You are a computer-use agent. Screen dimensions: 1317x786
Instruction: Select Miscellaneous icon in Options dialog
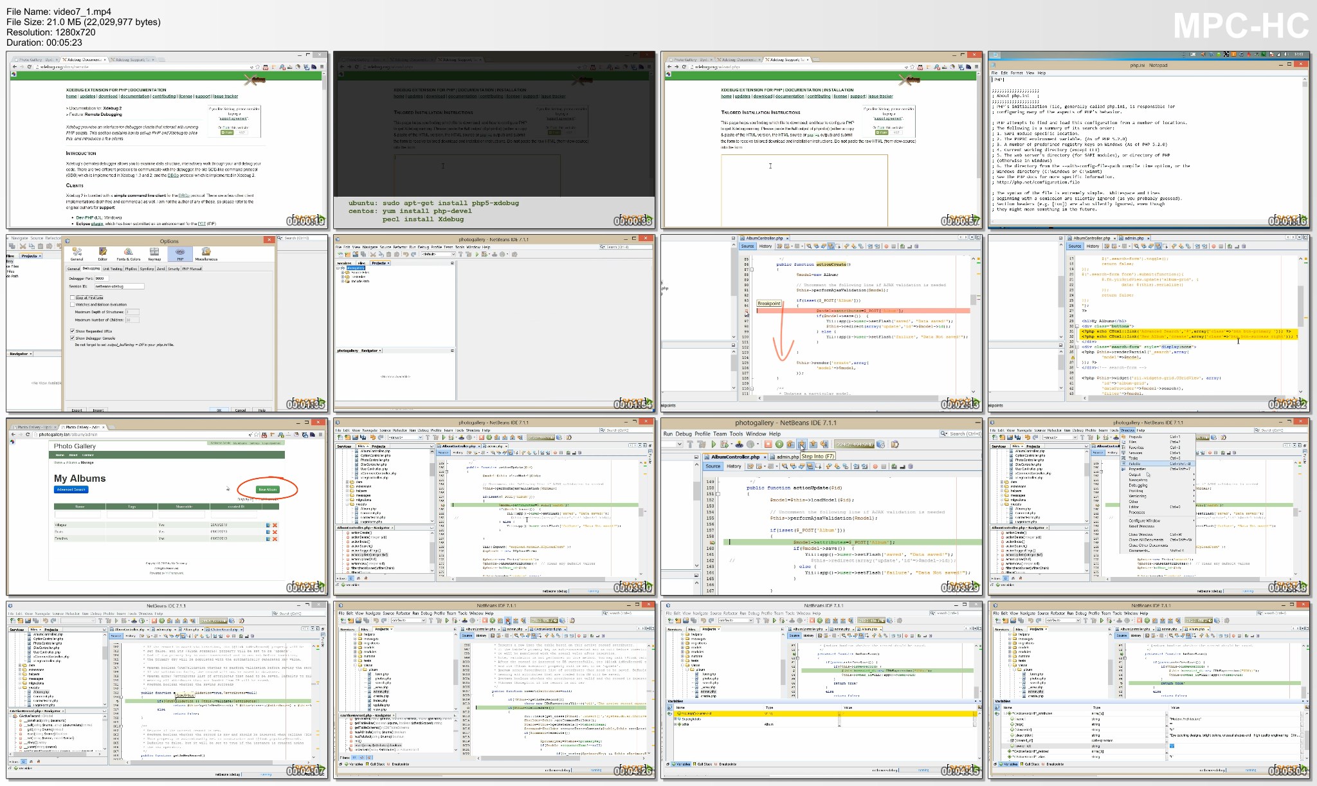pos(206,253)
